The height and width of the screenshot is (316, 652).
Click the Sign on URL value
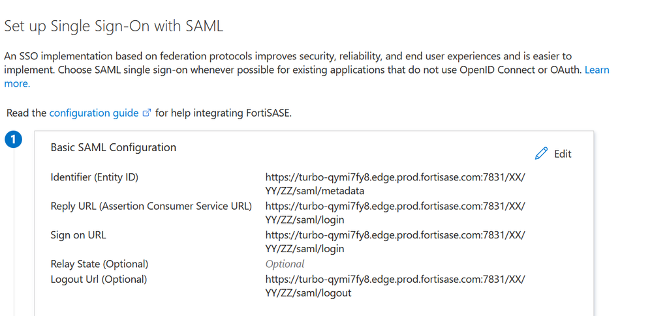tap(395, 242)
